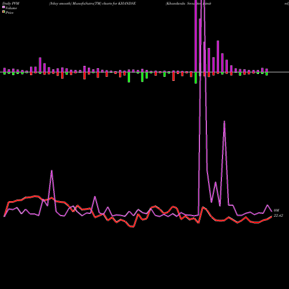This screenshot has height=289, width=289.
Task: Click the MunafaSutra charts for KHANDSE heading
Action: 92,3
